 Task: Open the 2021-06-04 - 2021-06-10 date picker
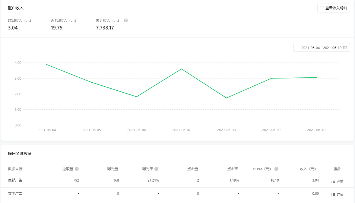click(321, 48)
